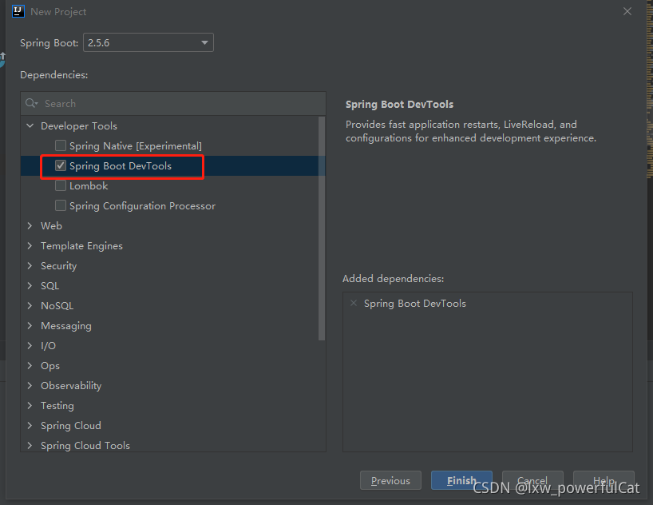Screen dimensions: 653x505
Task: Expand the Ops category
Action: coord(30,366)
